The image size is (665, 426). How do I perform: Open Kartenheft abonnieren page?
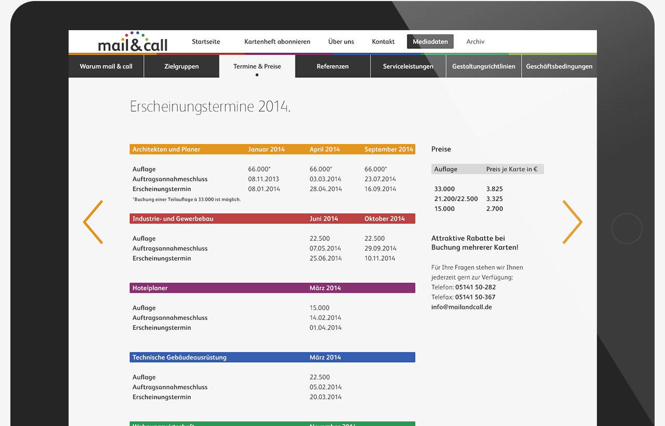click(x=277, y=42)
